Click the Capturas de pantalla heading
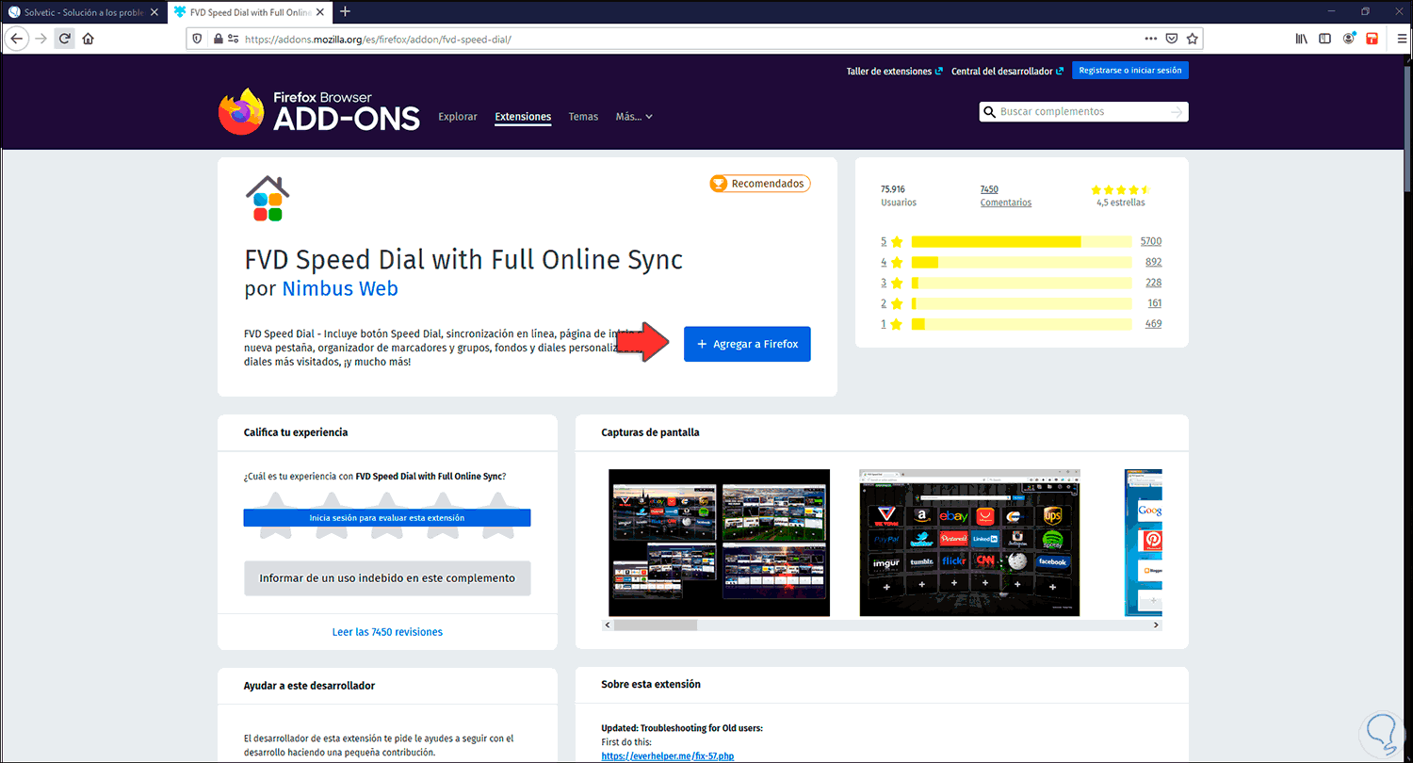The image size is (1413, 763). [650, 432]
